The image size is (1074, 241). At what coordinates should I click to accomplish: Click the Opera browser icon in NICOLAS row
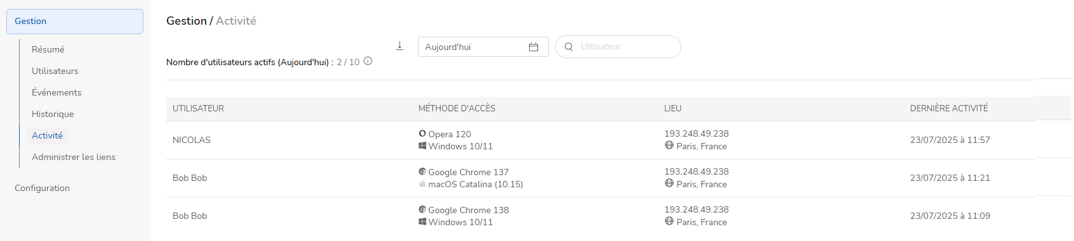422,133
